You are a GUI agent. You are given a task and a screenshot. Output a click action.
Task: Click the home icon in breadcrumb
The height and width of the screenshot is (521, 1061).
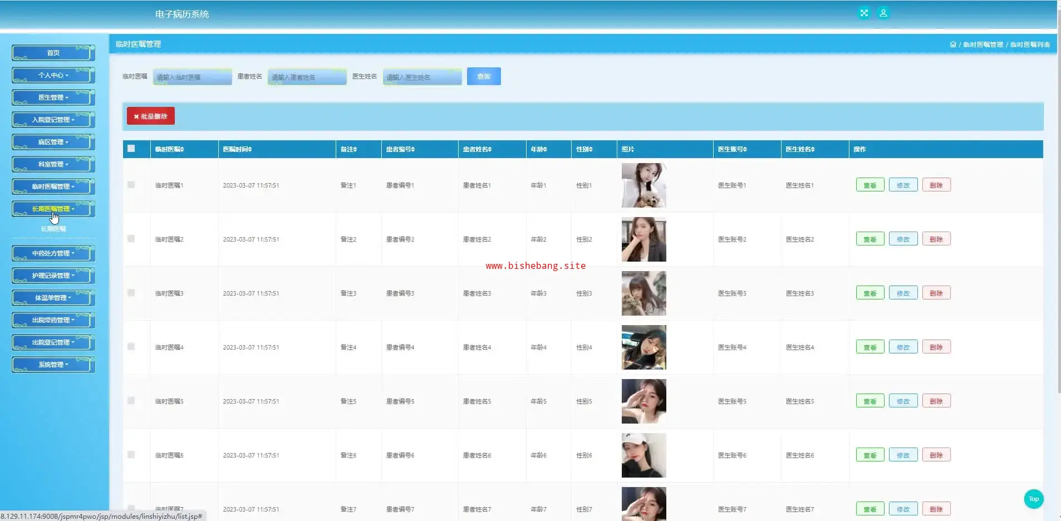pos(952,45)
